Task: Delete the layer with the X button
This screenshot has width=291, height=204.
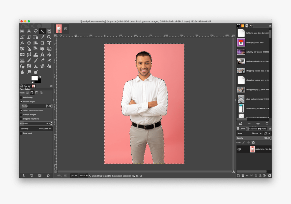Action: coord(269,176)
